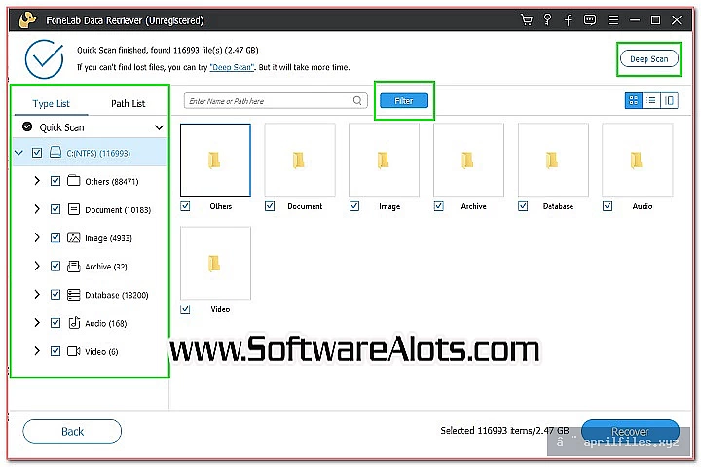Viewport: 701px width, 467px height.
Task: Select the Quick Scan radio indicator
Action: 27,126
